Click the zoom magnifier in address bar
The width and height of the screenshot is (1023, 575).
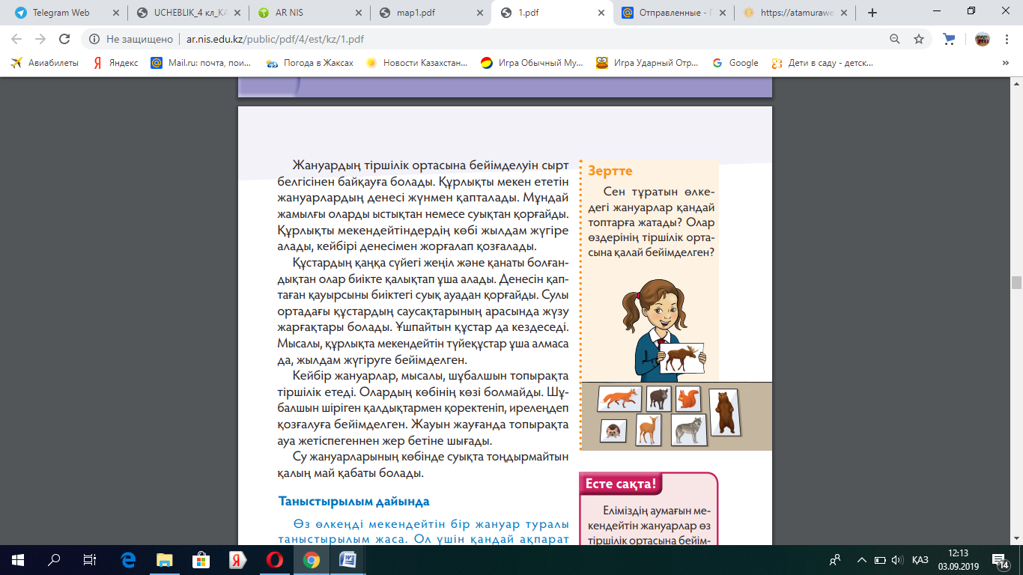pos(895,39)
